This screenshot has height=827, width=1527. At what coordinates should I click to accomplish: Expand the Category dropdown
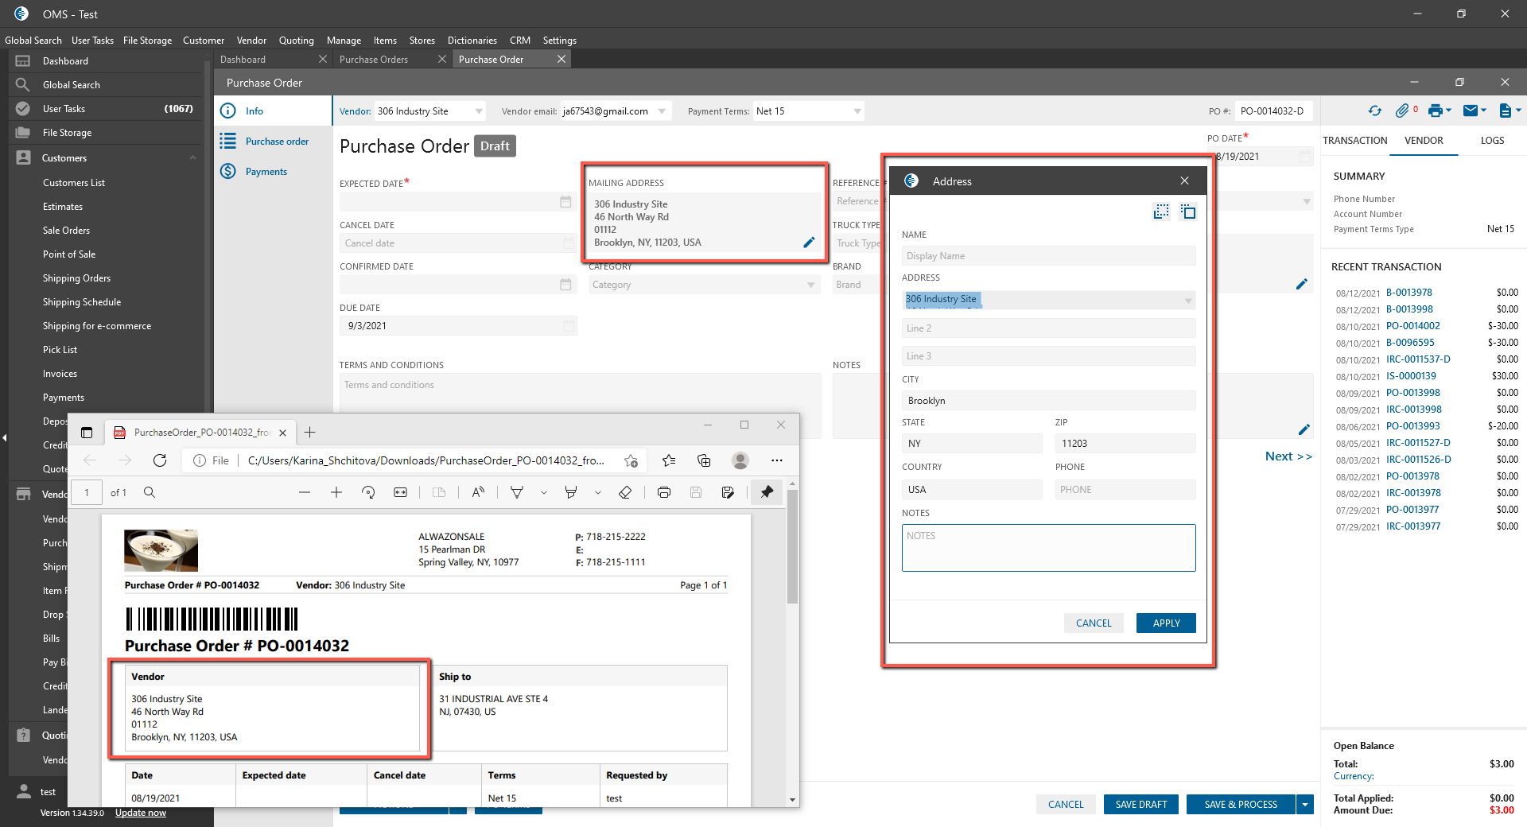click(810, 285)
